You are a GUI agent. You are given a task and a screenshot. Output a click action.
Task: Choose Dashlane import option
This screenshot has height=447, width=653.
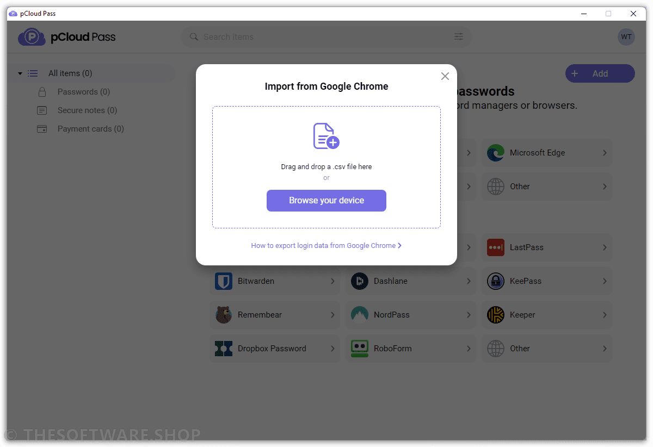click(411, 281)
